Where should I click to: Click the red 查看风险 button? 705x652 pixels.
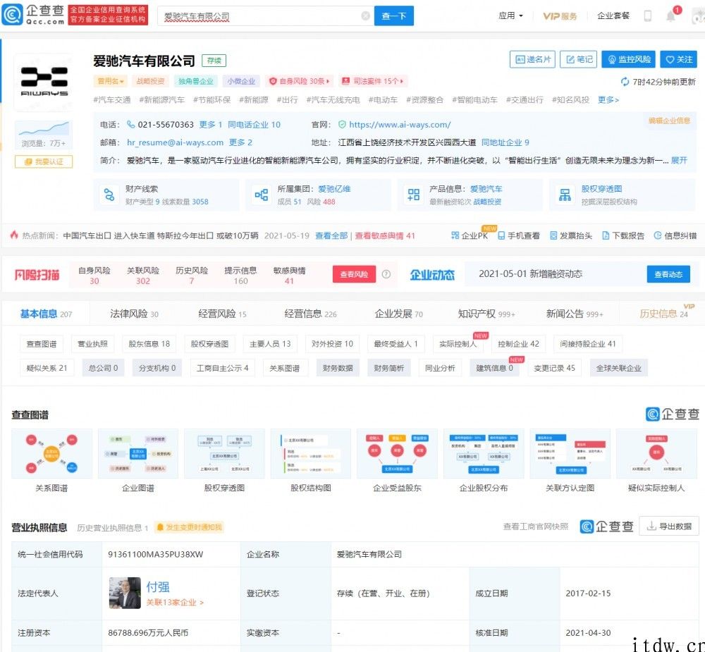[354, 273]
